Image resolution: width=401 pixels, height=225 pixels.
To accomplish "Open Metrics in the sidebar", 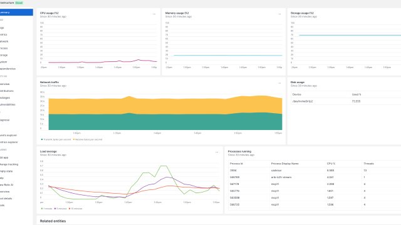I will [x=4, y=34].
